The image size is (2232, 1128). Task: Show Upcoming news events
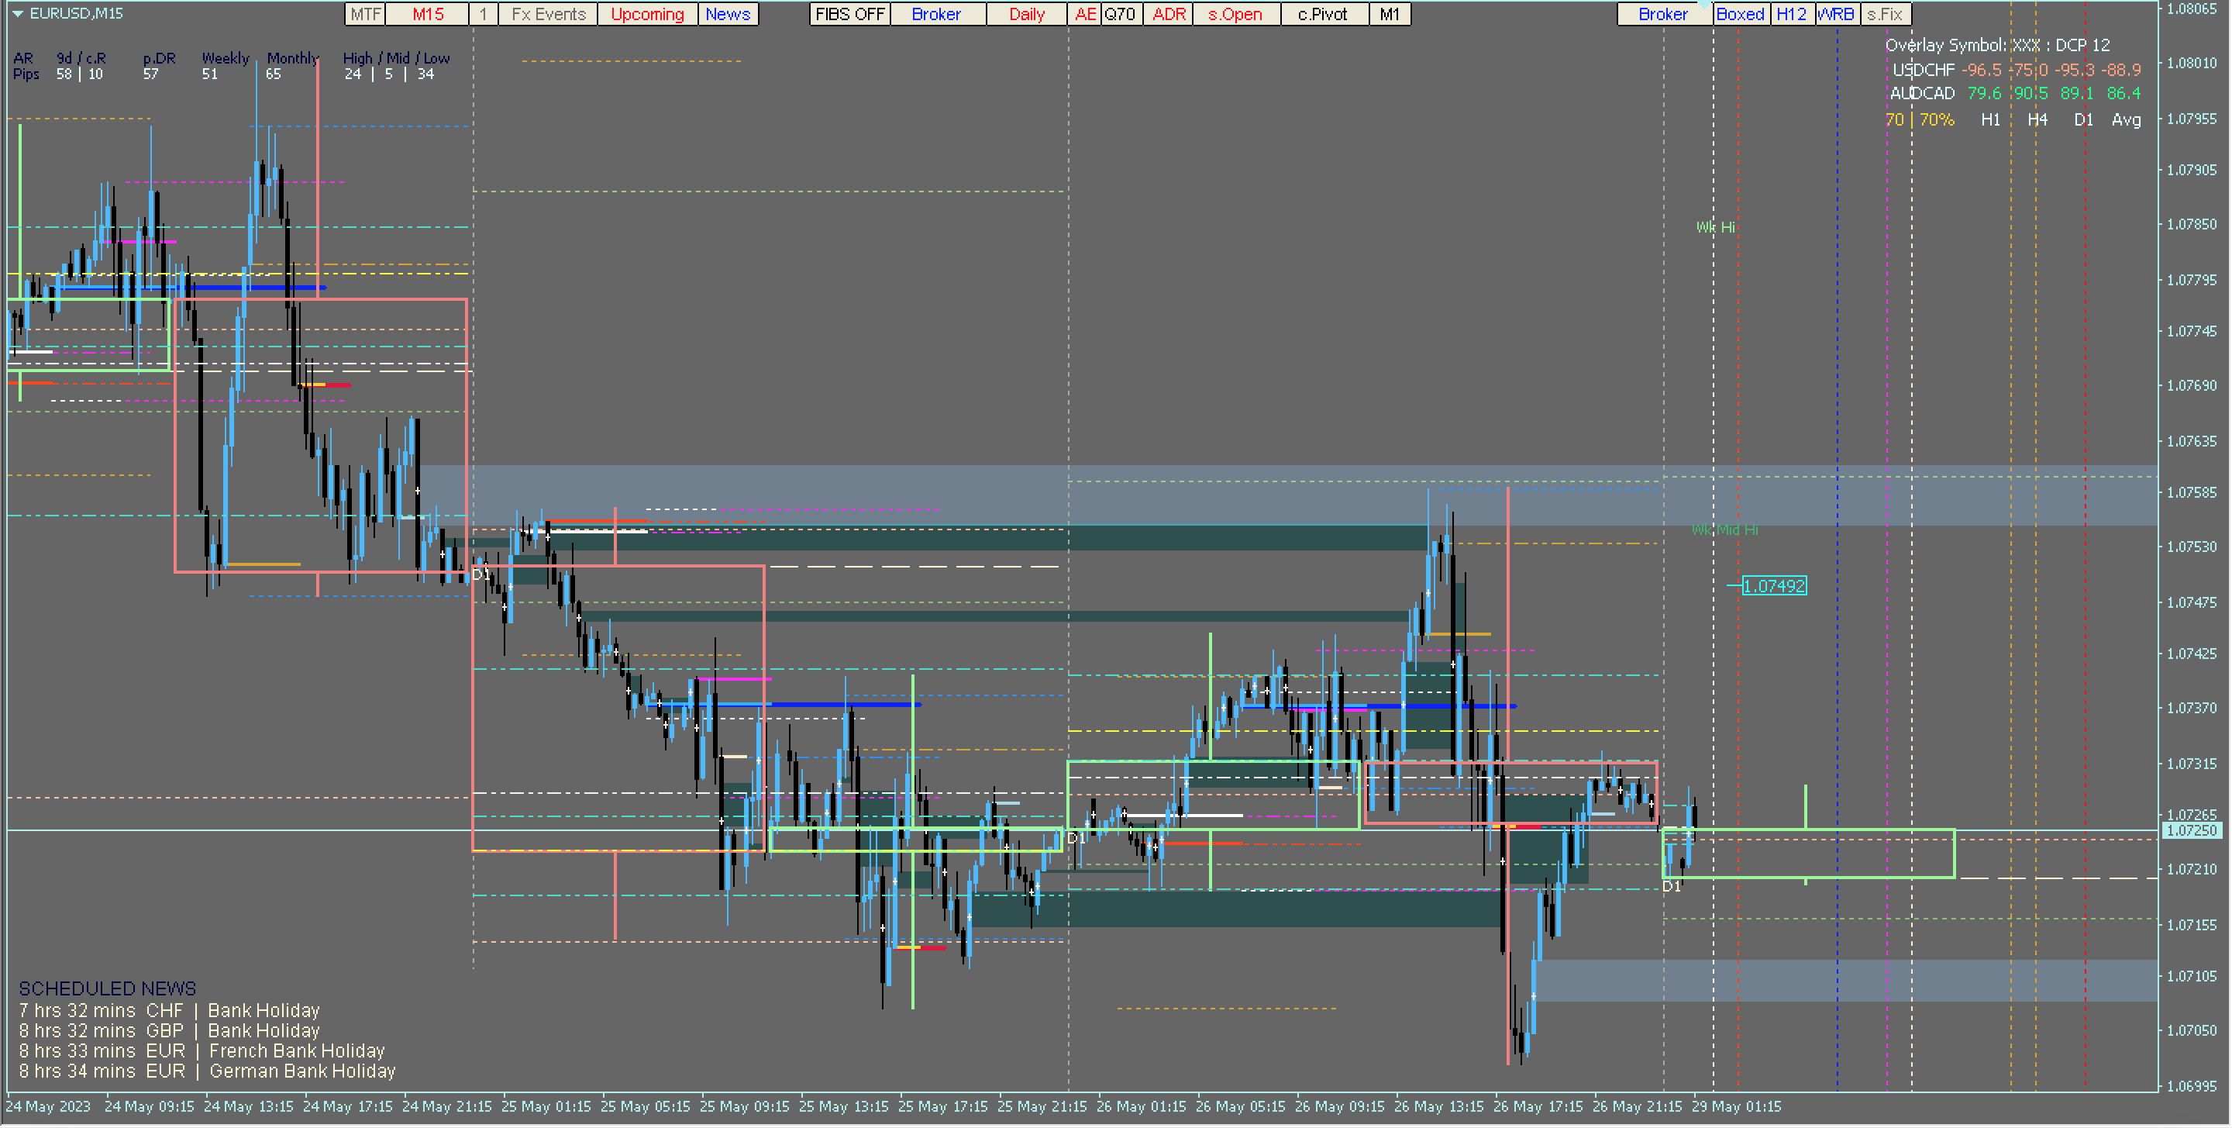[646, 14]
